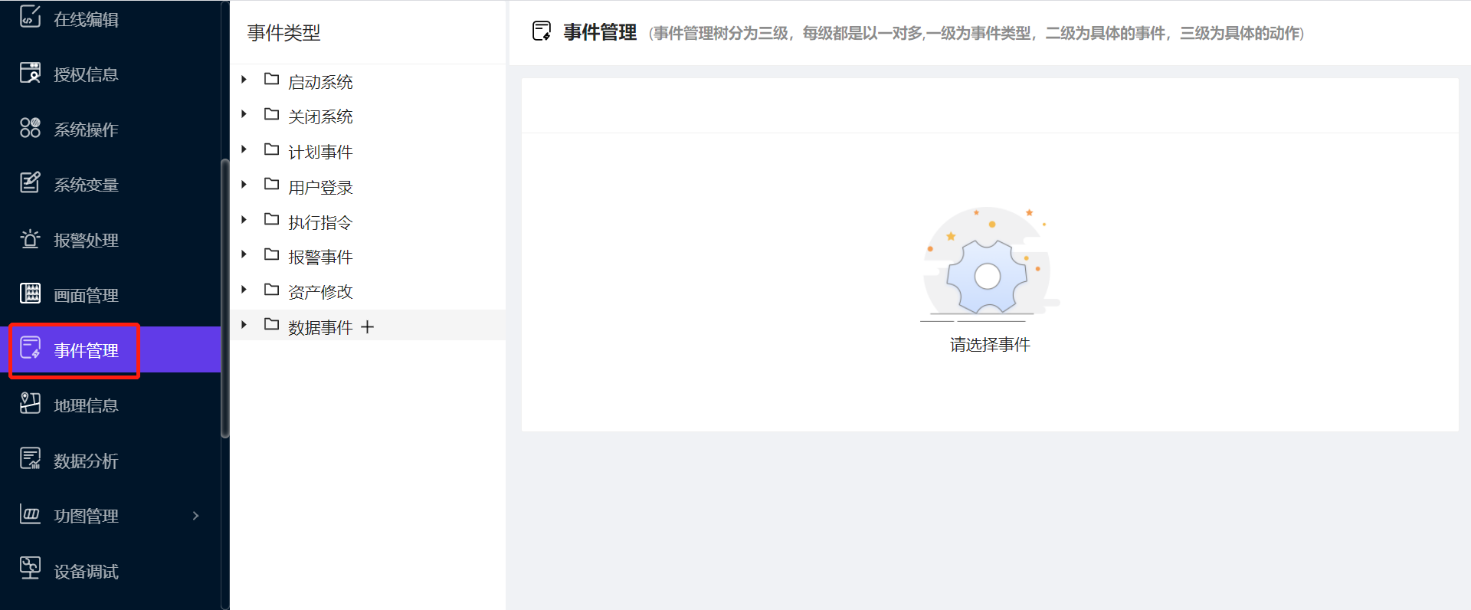Expand the 执行指令 tree node arrow
The image size is (1471, 610).
pos(244,219)
